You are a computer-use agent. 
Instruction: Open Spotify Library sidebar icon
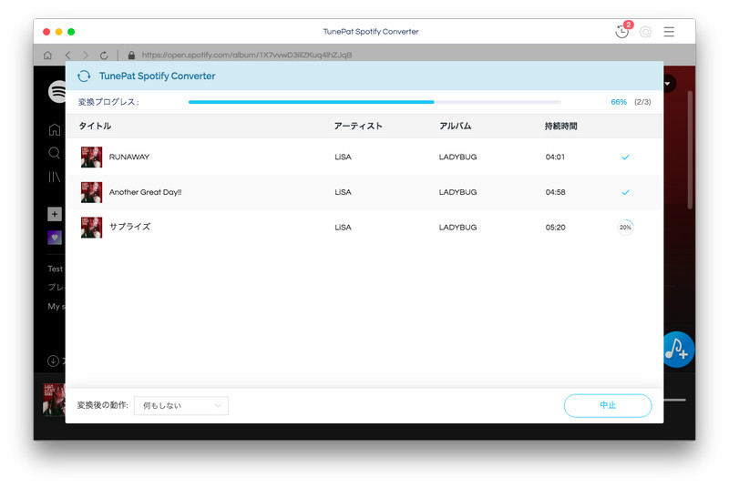[x=55, y=177]
